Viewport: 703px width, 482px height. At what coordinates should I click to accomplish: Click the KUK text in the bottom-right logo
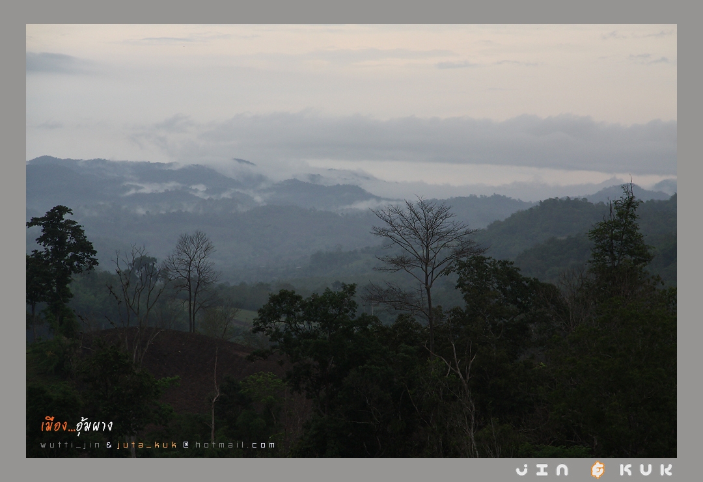pos(646,470)
